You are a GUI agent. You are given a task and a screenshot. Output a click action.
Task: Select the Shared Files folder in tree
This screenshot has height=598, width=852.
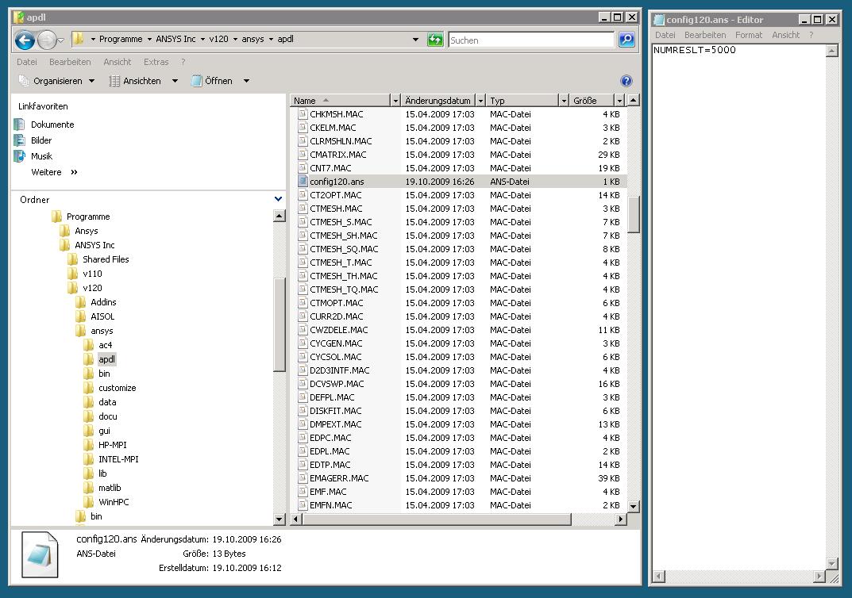(106, 259)
